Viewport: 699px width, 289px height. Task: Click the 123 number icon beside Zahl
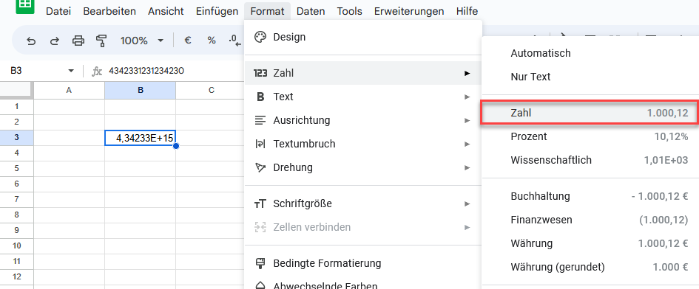260,73
